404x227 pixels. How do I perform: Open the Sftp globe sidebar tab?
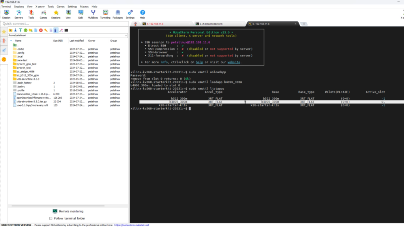point(4,60)
